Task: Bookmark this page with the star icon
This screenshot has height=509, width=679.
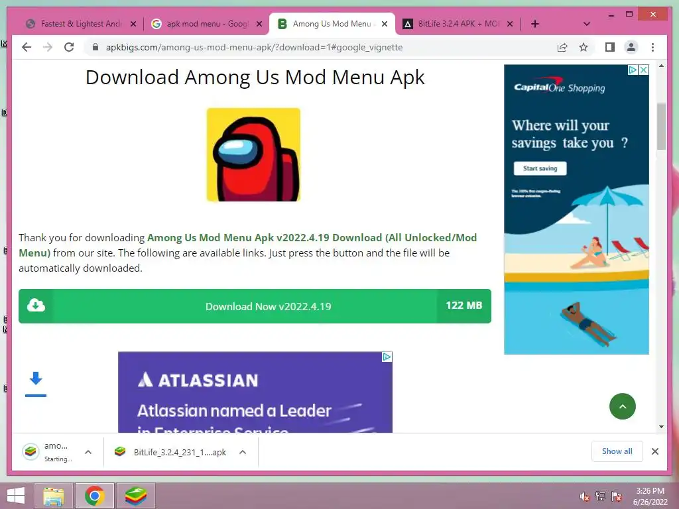Action: pyautogui.click(x=584, y=47)
